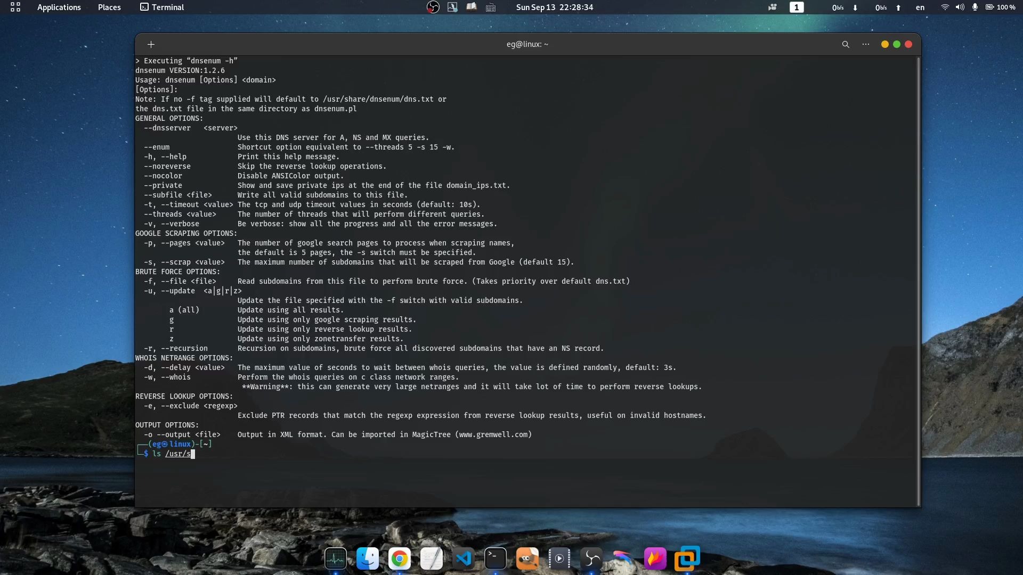This screenshot has width=1023, height=575.
Task: Click "BRUTE FORCE OPTIONS:" heading
Action: point(178,272)
